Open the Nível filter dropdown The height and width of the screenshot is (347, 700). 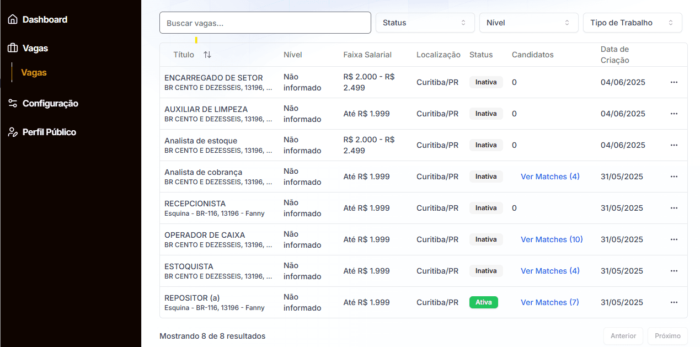tap(528, 23)
